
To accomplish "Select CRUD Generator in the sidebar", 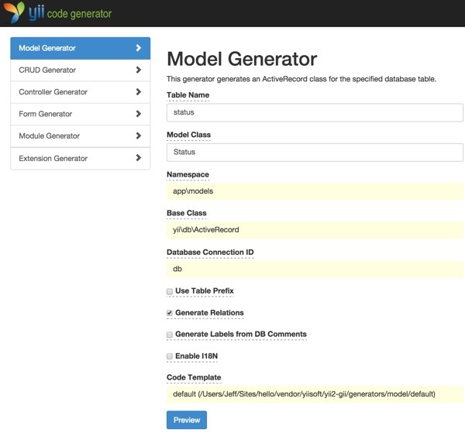I will pyautogui.click(x=81, y=70).
